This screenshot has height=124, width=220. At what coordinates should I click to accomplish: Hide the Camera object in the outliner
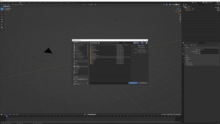(x=217, y=9)
